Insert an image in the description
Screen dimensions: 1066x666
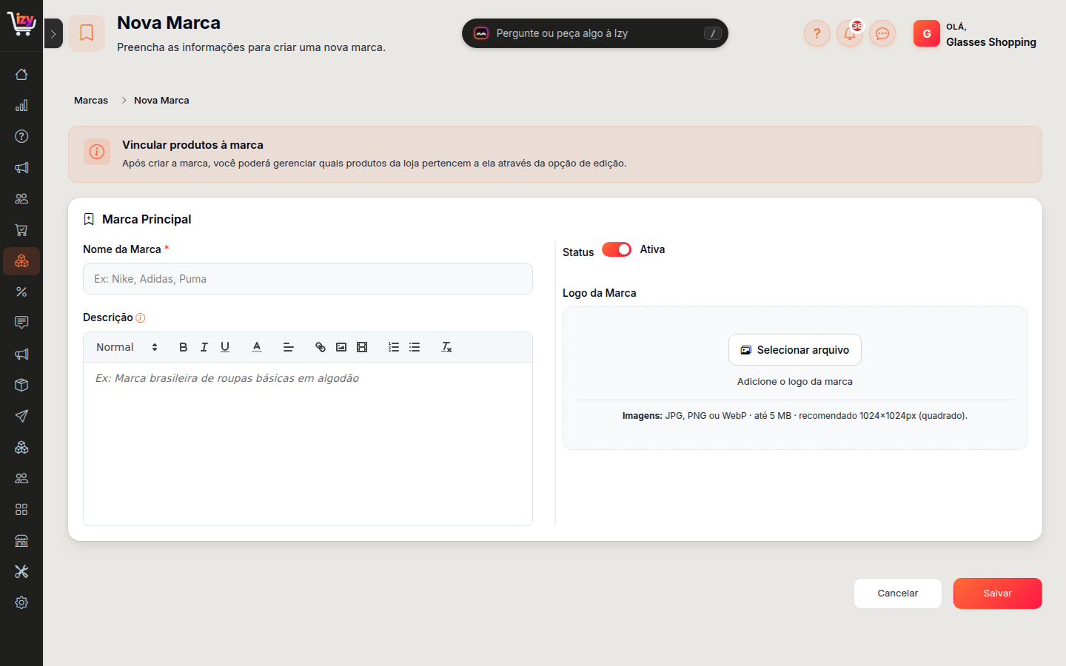(341, 347)
